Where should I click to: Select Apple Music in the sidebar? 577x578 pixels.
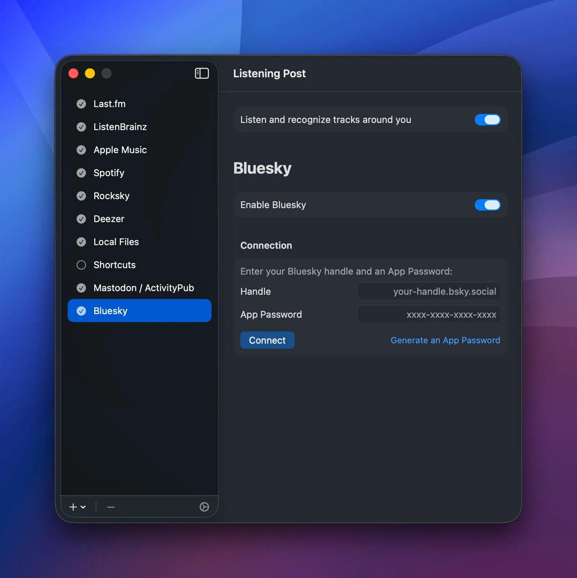tap(120, 150)
